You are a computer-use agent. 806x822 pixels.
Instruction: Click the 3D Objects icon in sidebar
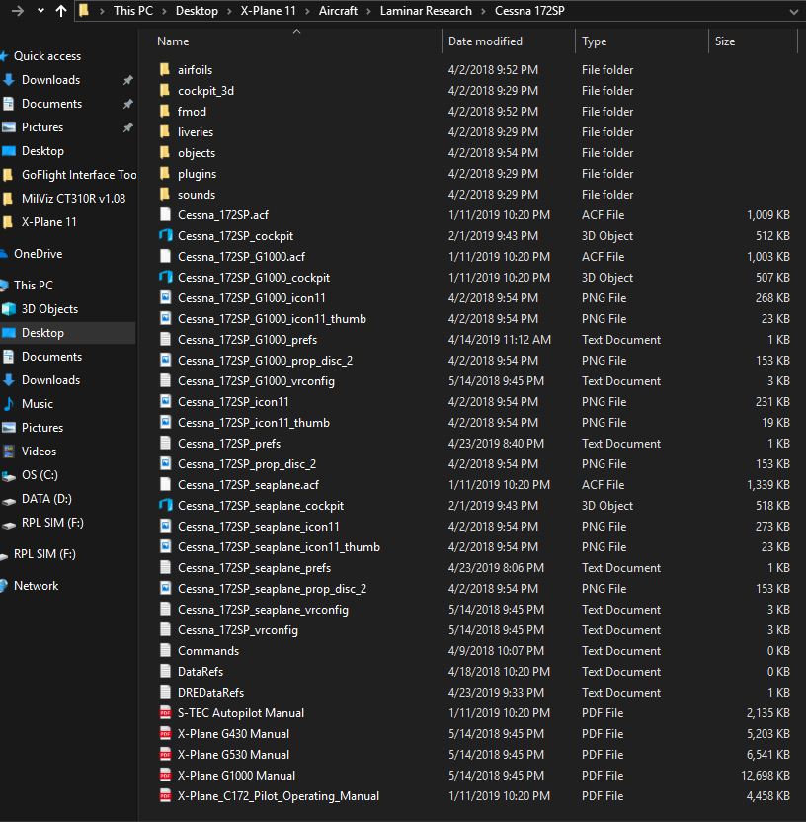tap(9, 309)
